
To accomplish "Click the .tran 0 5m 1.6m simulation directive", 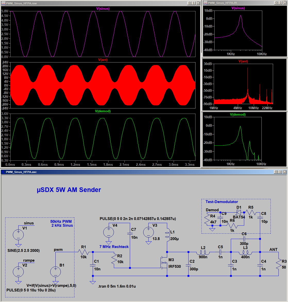I will pyautogui.click(x=117, y=286).
